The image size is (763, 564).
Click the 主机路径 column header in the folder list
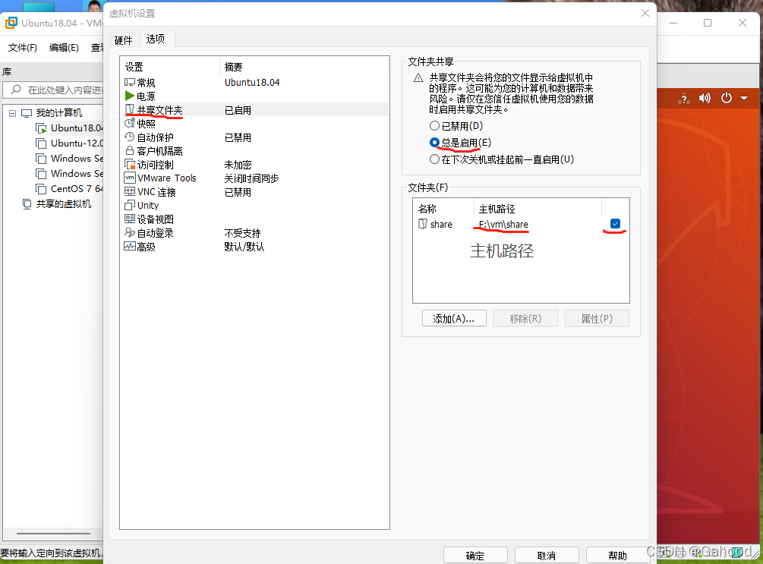(x=538, y=208)
